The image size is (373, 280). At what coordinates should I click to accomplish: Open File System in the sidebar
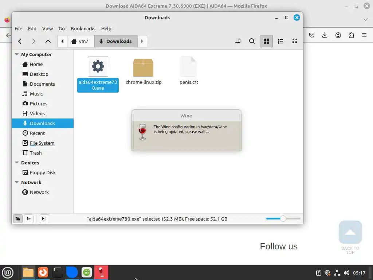coord(43,143)
